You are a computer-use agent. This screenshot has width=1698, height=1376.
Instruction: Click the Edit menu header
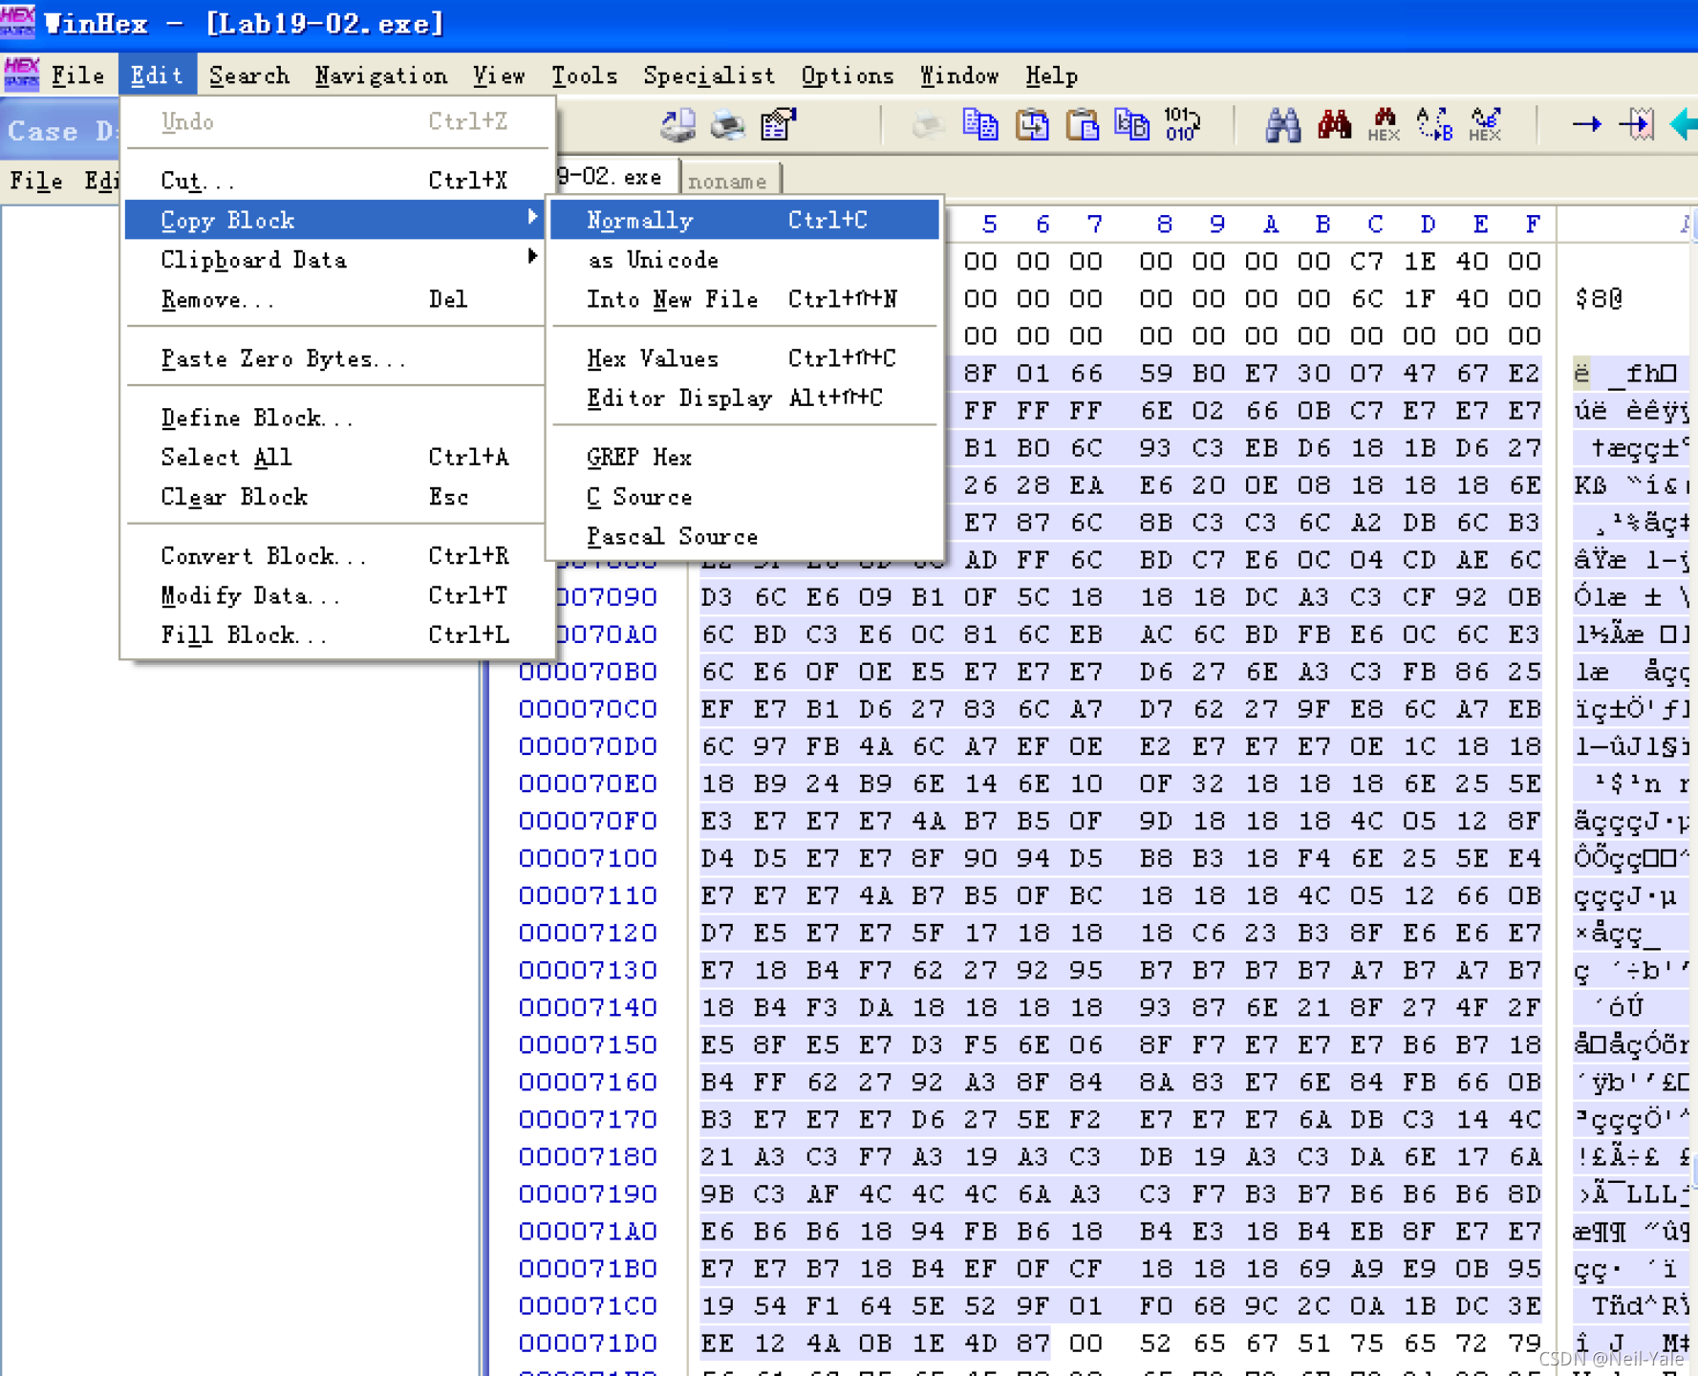click(157, 75)
